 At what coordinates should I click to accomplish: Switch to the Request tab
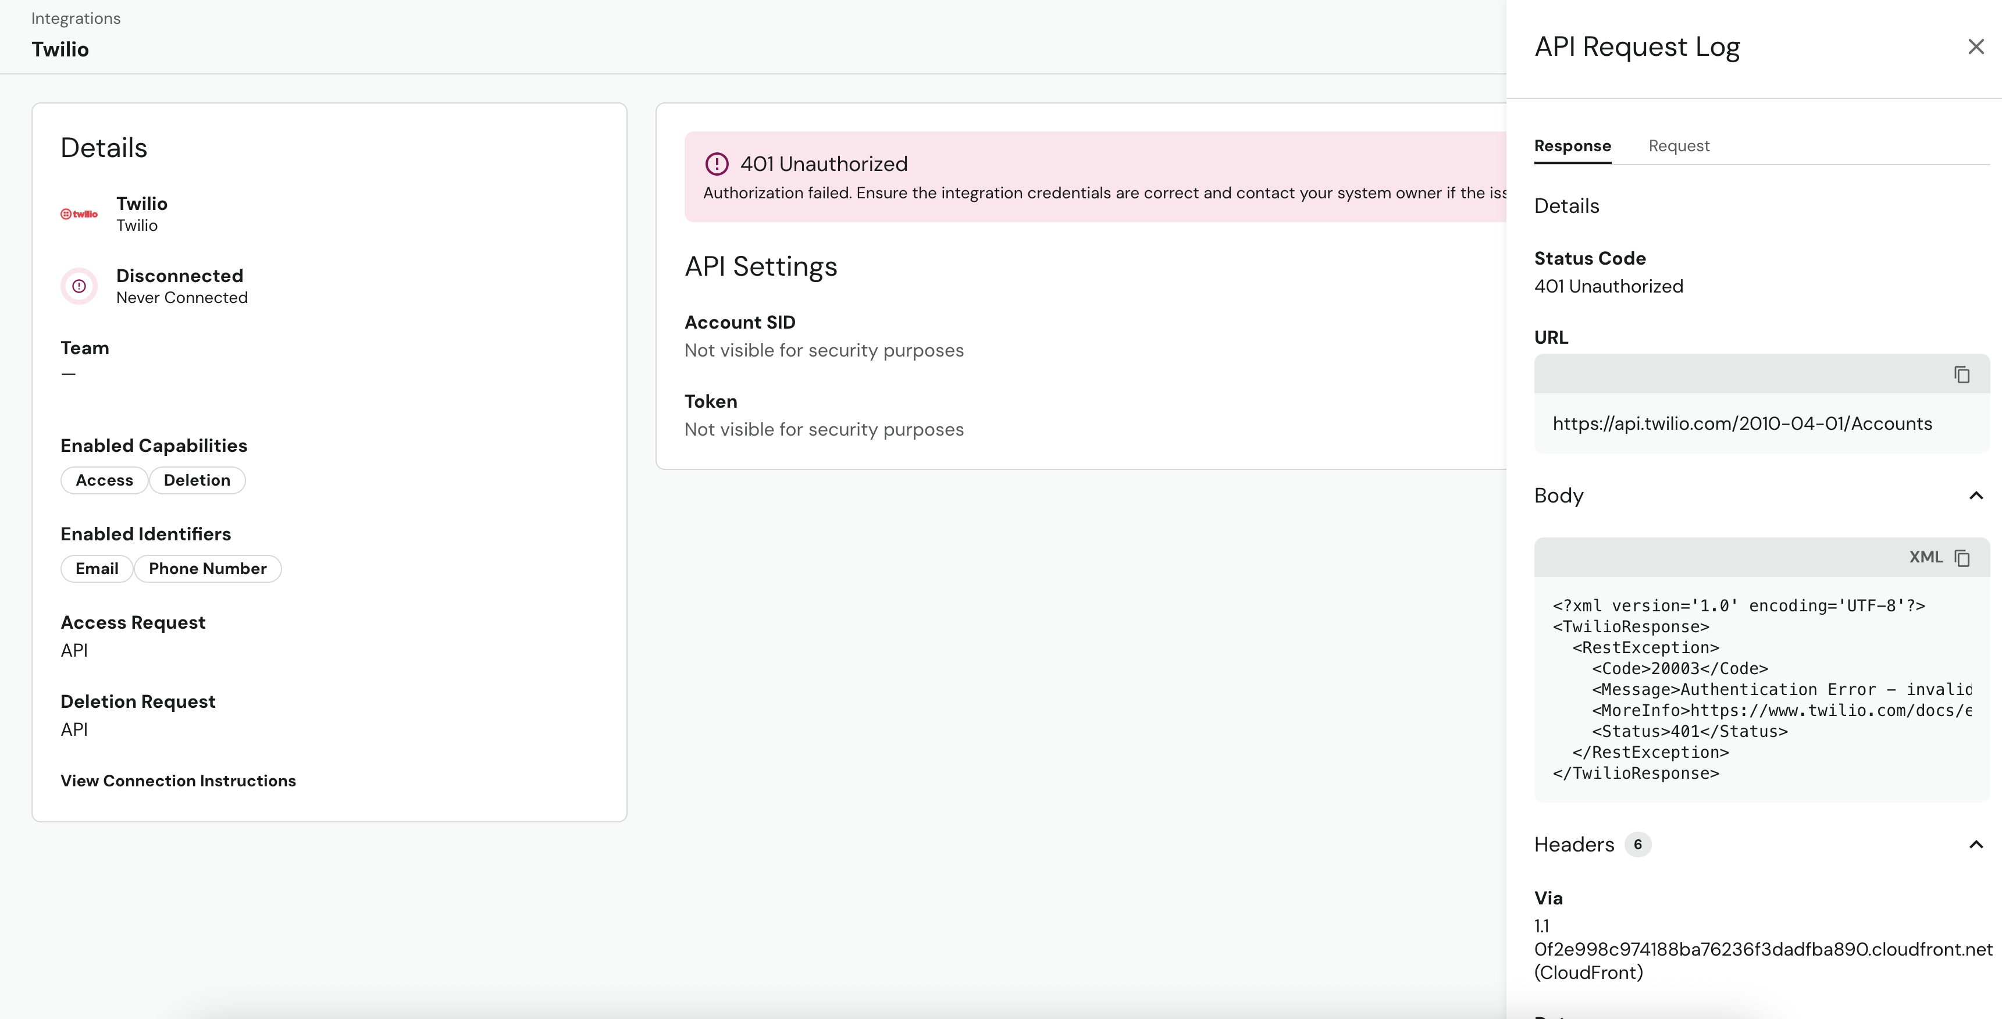click(x=1679, y=146)
